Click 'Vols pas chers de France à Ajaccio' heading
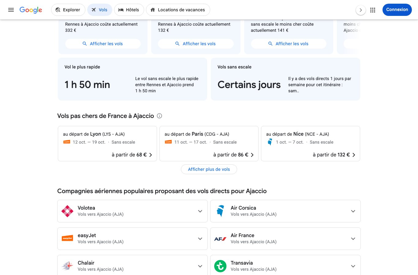 [106, 116]
